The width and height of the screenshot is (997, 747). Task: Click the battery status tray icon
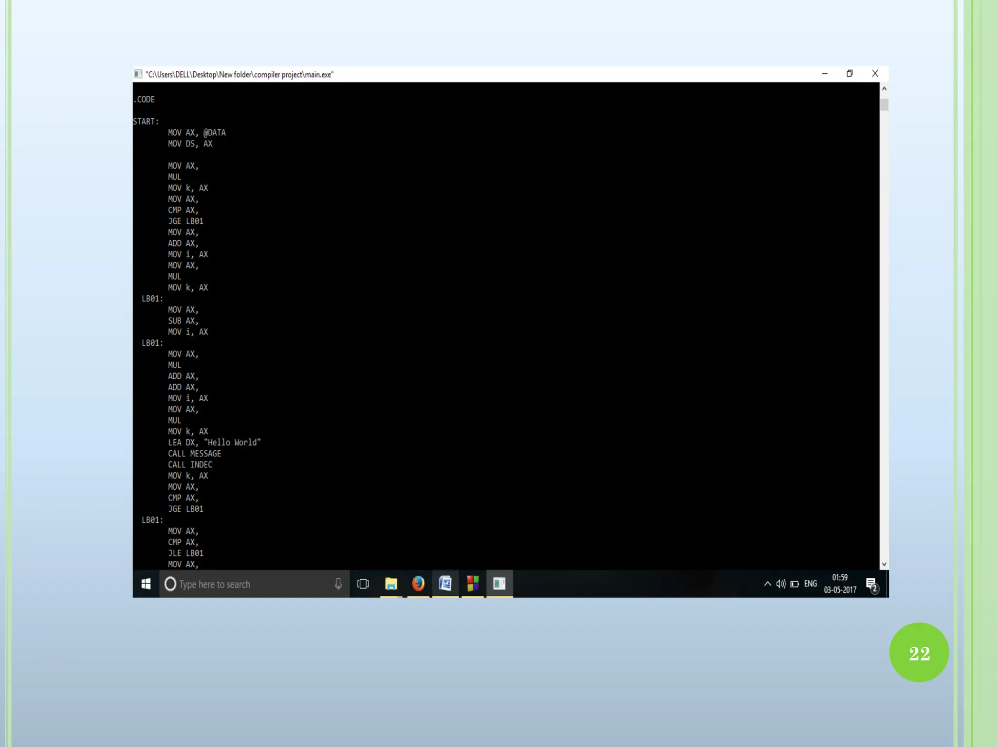pyautogui.click(x=795, y=584)
